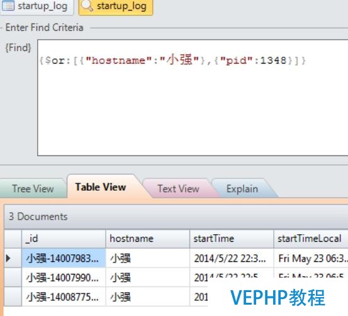The width and height of the screenshot is (348, 316).
Task: Click the Fri May 23 06:3 startTimeLocal cell
Action: tap(311, 258)
